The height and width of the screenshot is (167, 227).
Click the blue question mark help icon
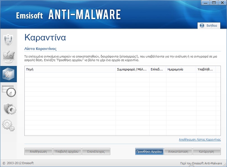[202, 26]
